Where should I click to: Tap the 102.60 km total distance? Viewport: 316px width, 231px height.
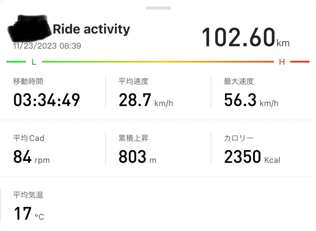click(245, 38)
